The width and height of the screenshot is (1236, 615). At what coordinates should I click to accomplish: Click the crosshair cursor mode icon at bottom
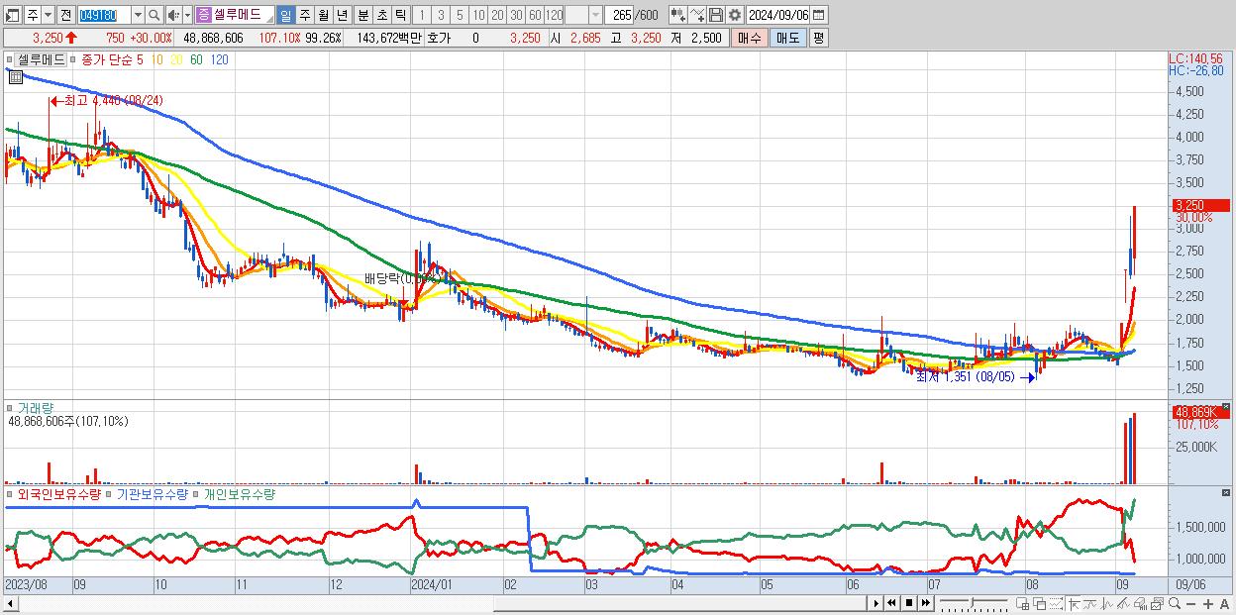tap(1074, 603)
